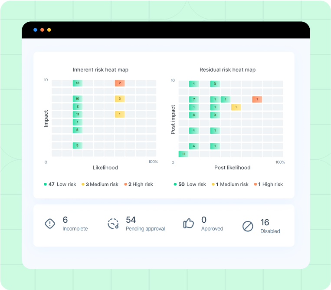This screenshot has height=290, width=331.
Task: Click the Pending approval dashed clock icon
Action: coord(113,224)
